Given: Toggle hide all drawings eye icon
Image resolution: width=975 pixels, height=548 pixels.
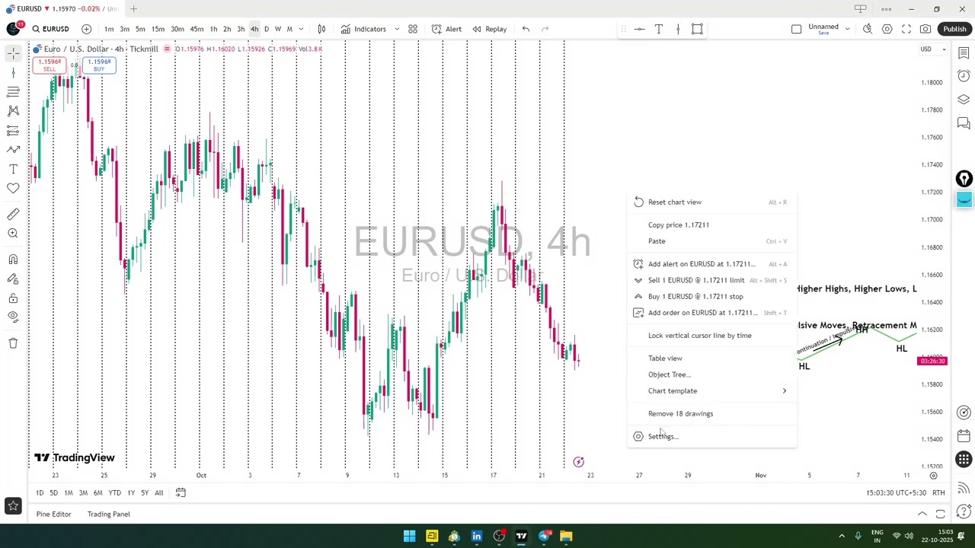Looking at the screenshot, I should coord(13,317).
